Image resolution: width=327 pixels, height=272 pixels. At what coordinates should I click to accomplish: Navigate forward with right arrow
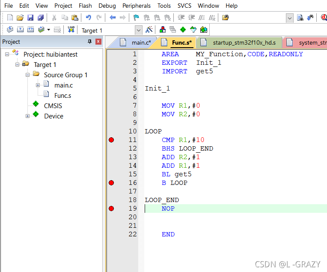click(x=122, y=18)
